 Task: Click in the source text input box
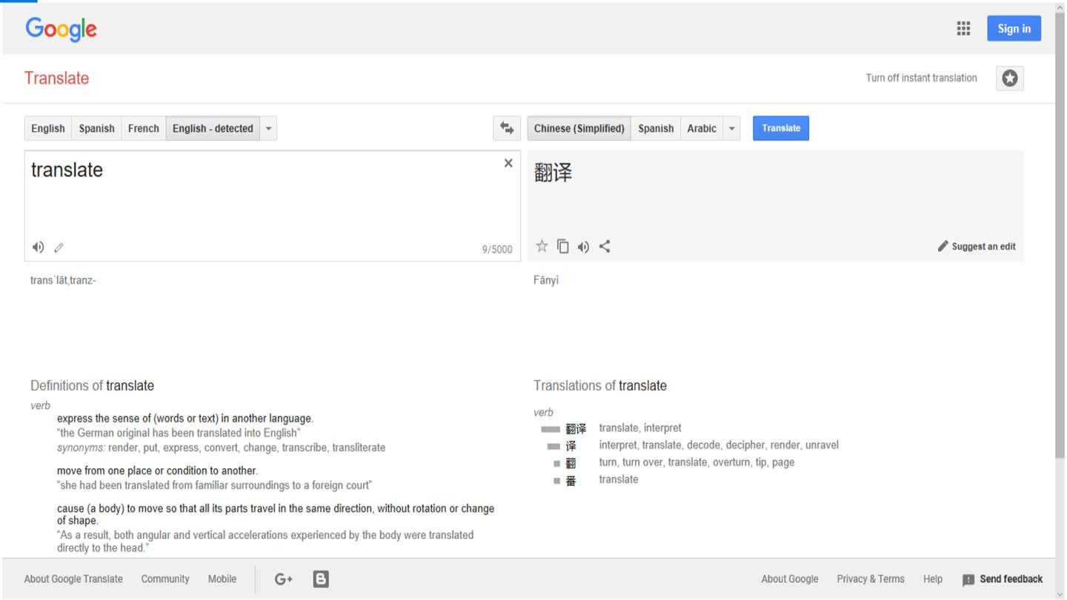coord(273,206)
